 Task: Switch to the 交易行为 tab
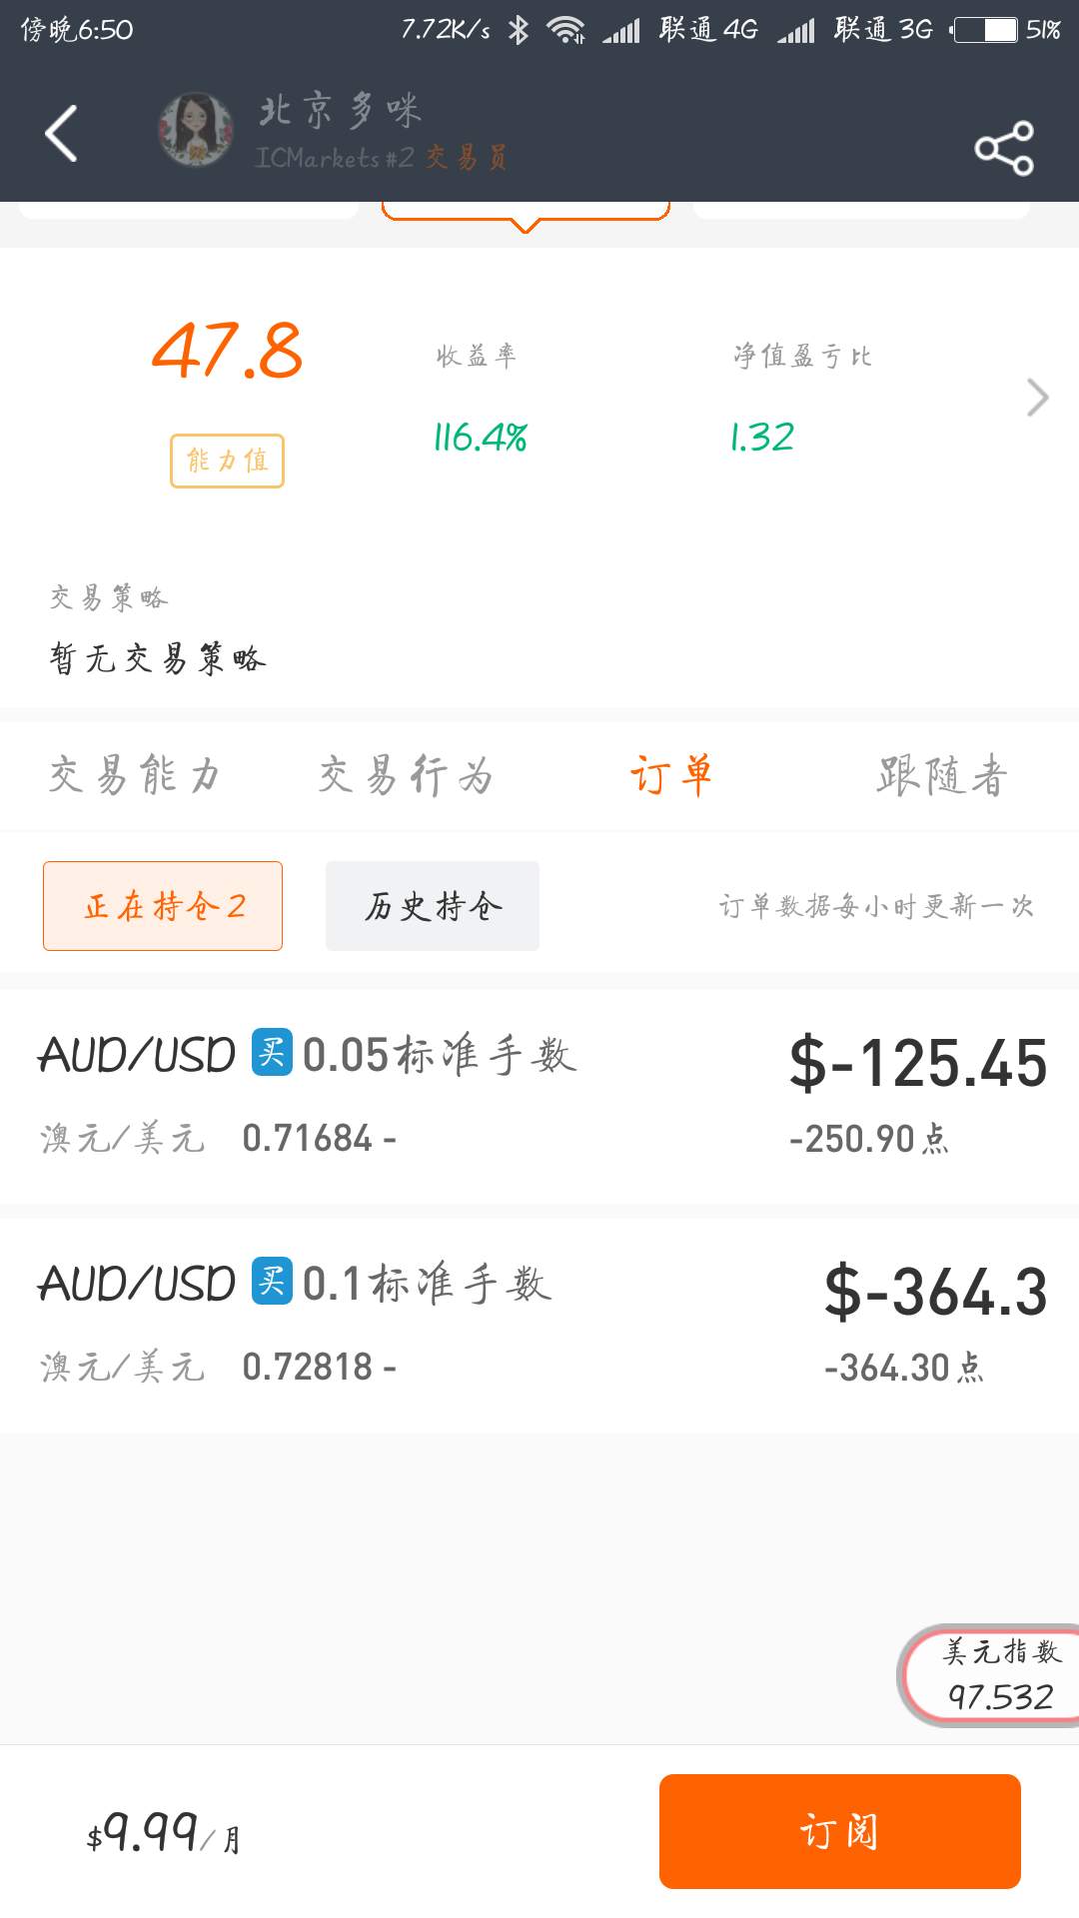point(406,775)
